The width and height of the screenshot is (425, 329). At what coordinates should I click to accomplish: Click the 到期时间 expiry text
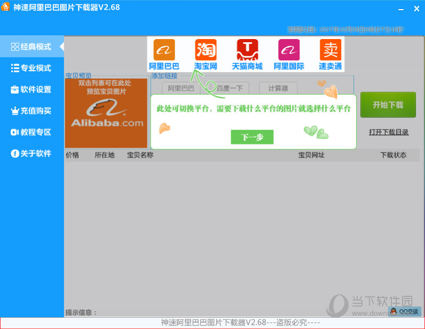coord(345,29)
